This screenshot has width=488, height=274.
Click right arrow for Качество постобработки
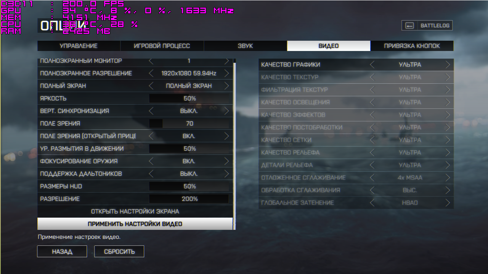(x=448, y=127)
